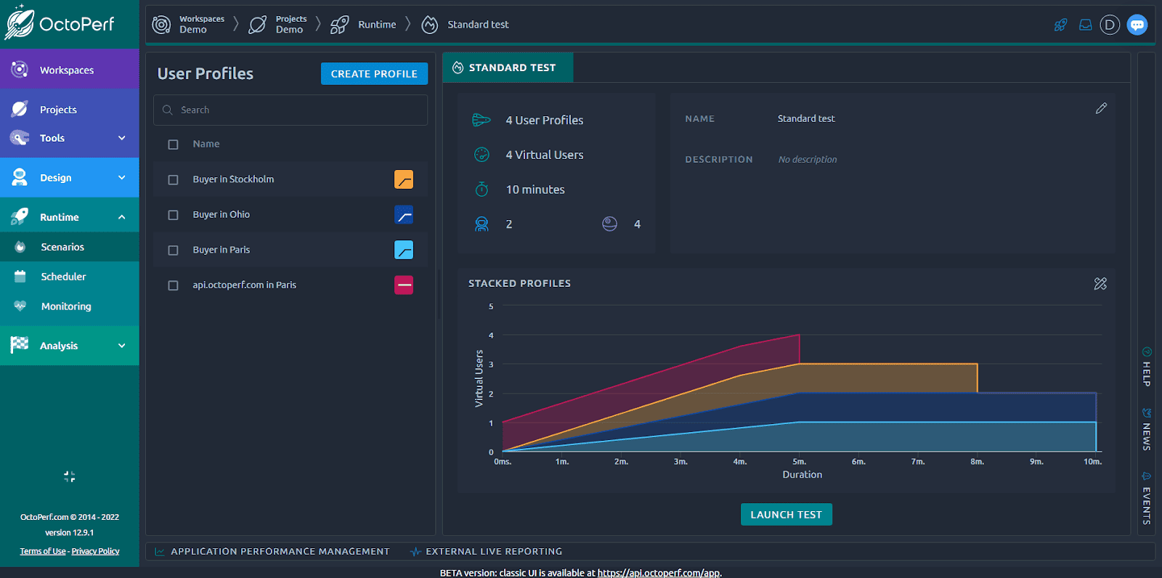Click the globe regions icon

tap(609, 224)
